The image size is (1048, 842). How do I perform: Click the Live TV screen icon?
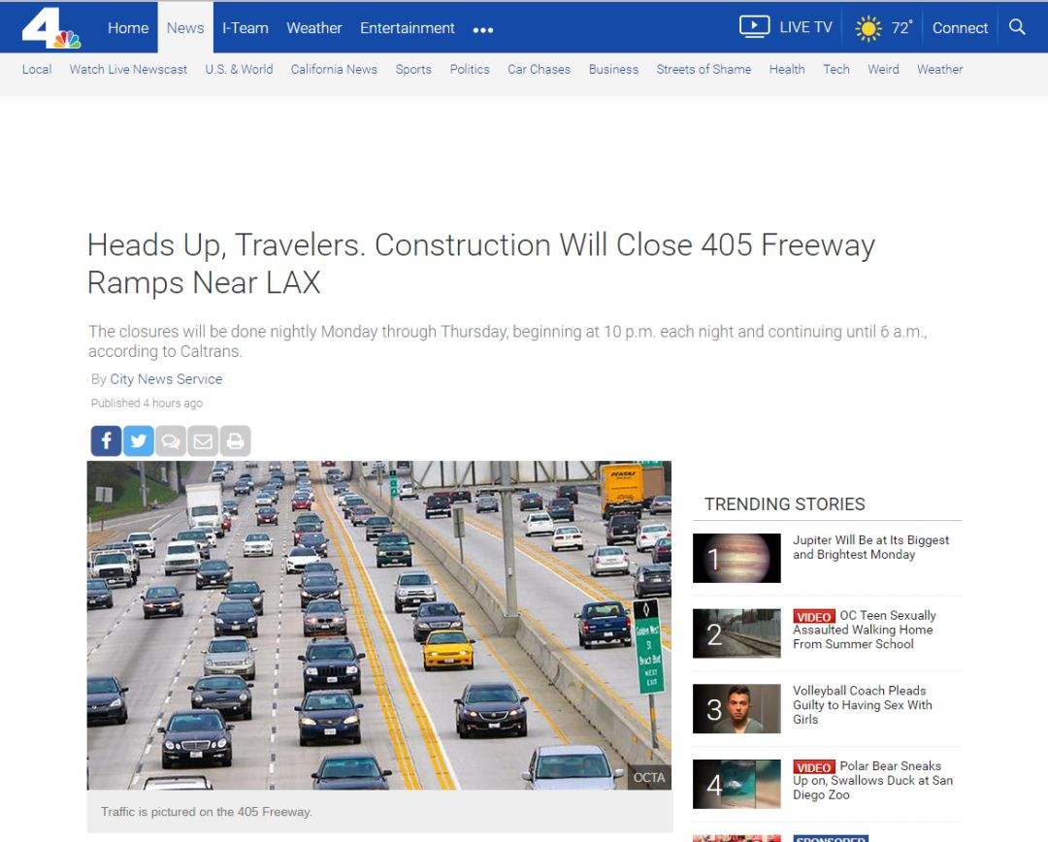click(x=755, y=27)
